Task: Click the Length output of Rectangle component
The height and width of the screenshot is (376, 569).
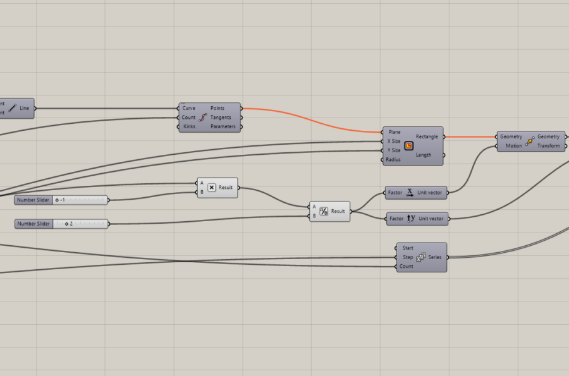Action: pos(424,155)
